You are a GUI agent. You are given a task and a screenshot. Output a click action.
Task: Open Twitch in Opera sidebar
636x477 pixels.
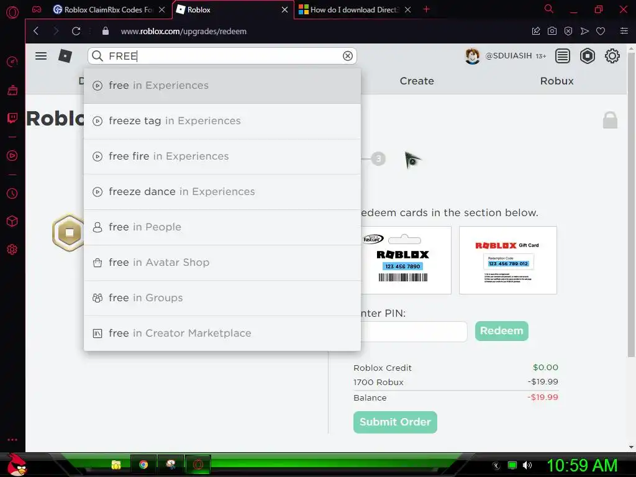coord(12,118)
